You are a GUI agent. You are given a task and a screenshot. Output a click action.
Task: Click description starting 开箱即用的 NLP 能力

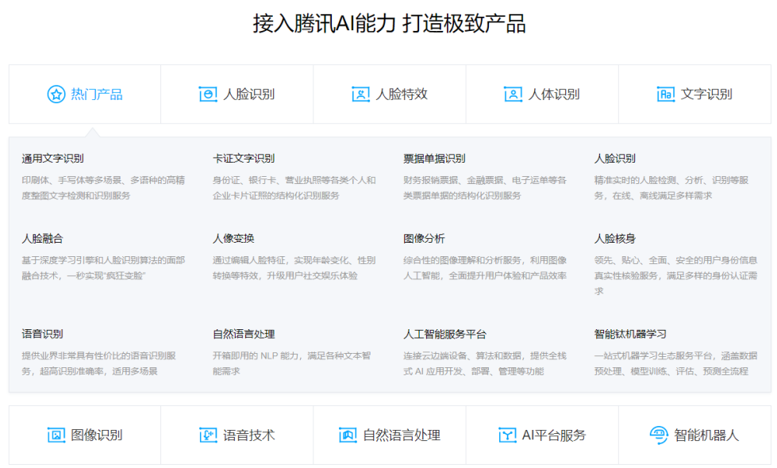pyautogui.click(x=292, y=363)
